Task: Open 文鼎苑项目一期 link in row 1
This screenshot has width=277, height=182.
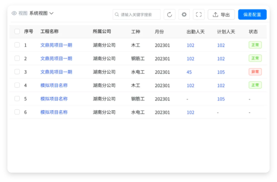Action: pos(56,45)
